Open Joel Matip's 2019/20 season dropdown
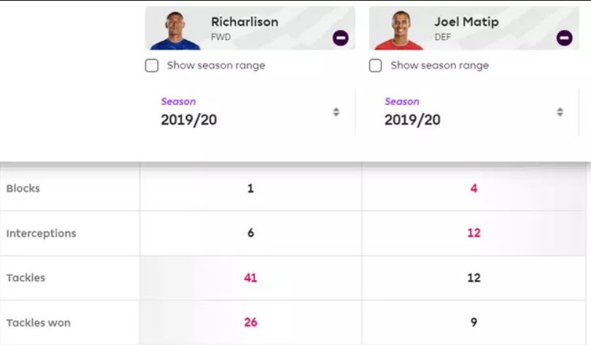 (474, 112)
